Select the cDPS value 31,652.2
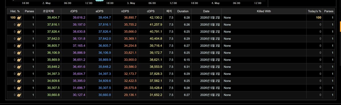Image resolution: width=341 pixels, height=105 pixels. [156, 95]
